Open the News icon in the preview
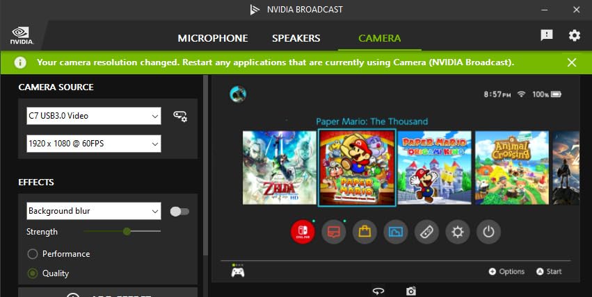The width and height of the screenshot is (592, 297). pyautogui.click(x=333, y=232)
